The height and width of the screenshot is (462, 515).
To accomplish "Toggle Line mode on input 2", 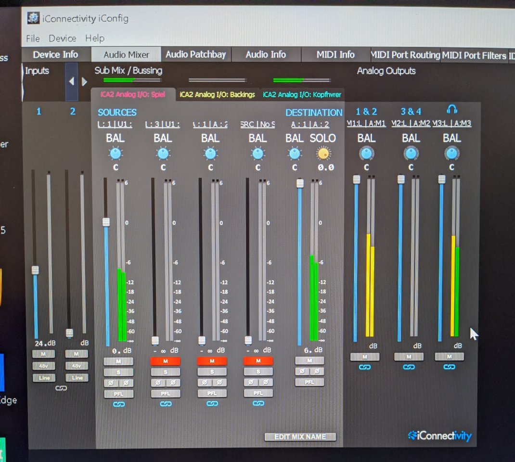I will pos(77,378).
